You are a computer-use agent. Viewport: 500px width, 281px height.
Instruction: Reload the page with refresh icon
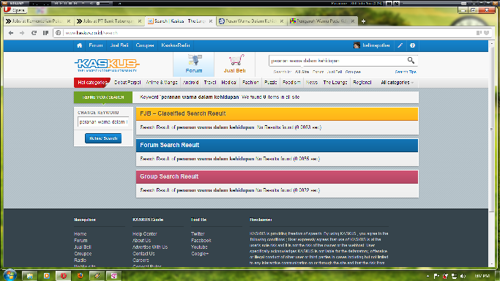pos(34,33)
